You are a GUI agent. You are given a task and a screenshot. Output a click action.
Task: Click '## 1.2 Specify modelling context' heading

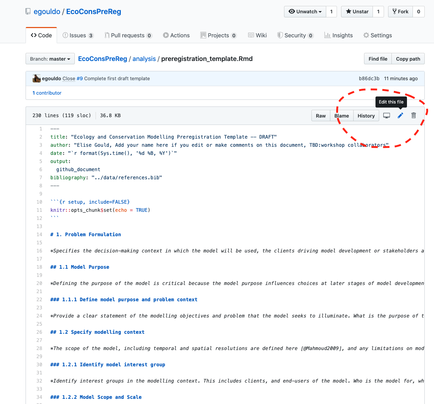97,332
